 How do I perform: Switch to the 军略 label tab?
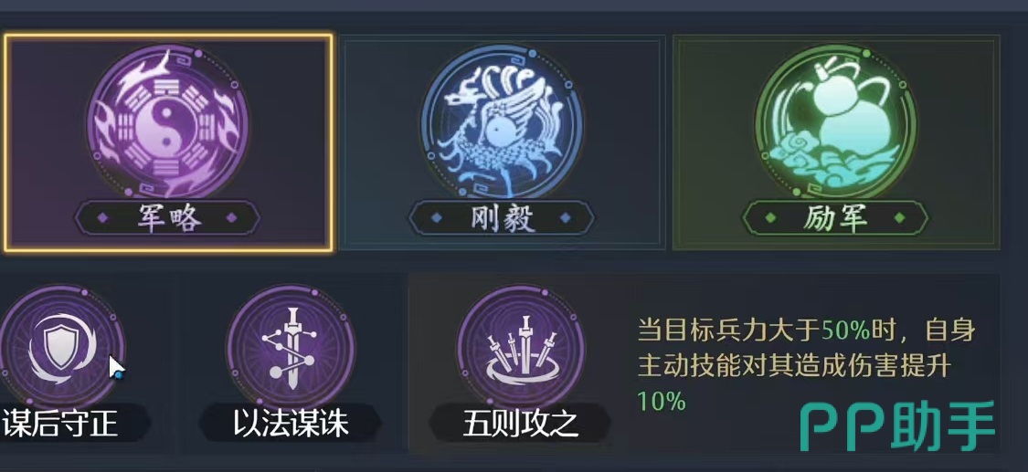(167, 218)
